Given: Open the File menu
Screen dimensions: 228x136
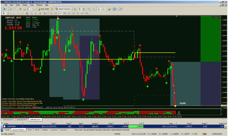Looking at the screenshot, I should tap(6, 5).
